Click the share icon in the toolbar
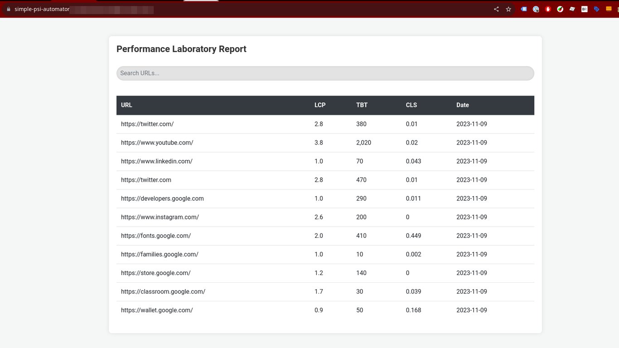Viewport: 619px width, 348px height. coord(496,9)
